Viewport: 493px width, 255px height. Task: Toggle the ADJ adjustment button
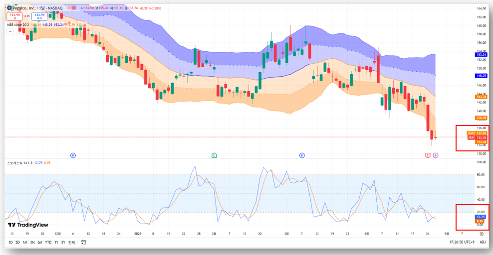(483, 242)
